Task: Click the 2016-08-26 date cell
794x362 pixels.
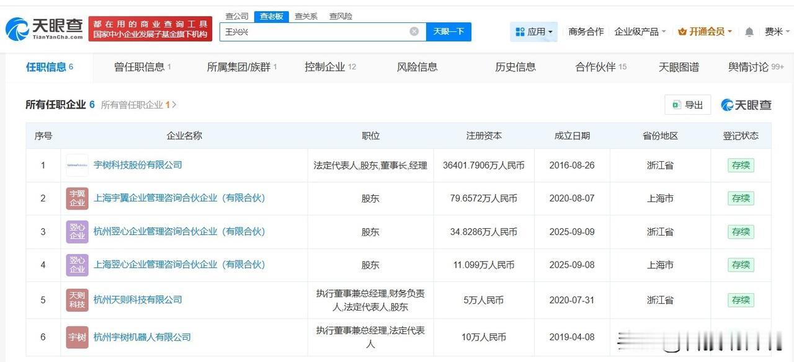Action: pos(572,166)
